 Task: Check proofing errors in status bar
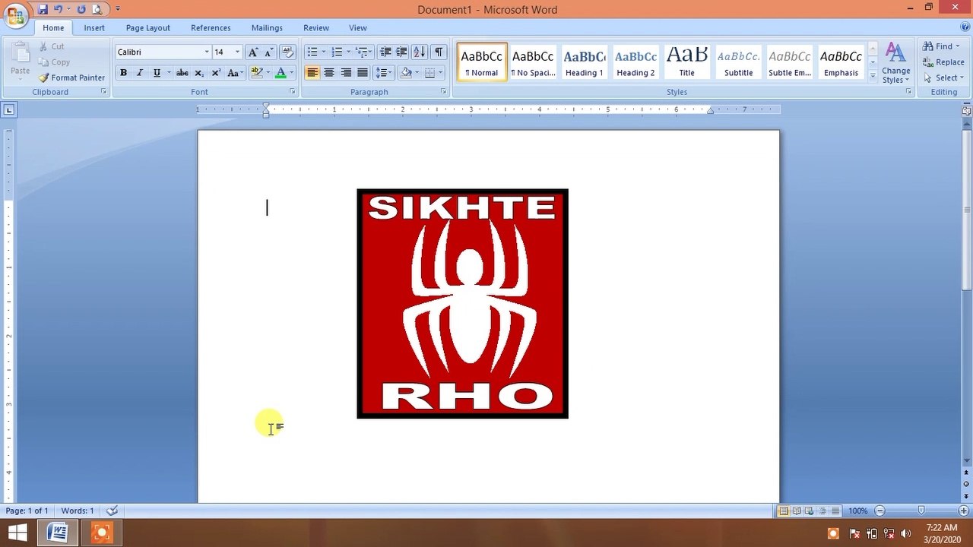[x=113, y=511]
